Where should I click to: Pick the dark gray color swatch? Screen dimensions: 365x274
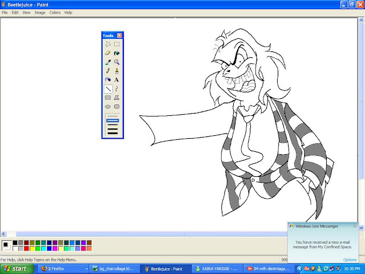[21, 243]
